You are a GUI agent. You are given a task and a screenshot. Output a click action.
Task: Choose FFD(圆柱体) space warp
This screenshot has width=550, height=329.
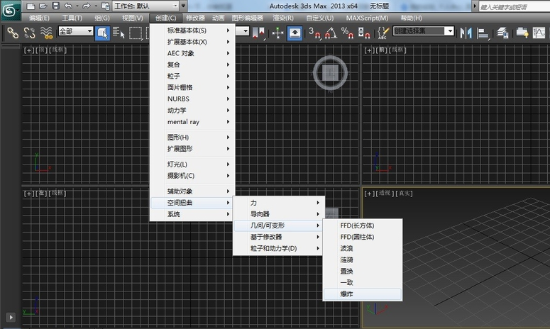(x=363, y=237)
